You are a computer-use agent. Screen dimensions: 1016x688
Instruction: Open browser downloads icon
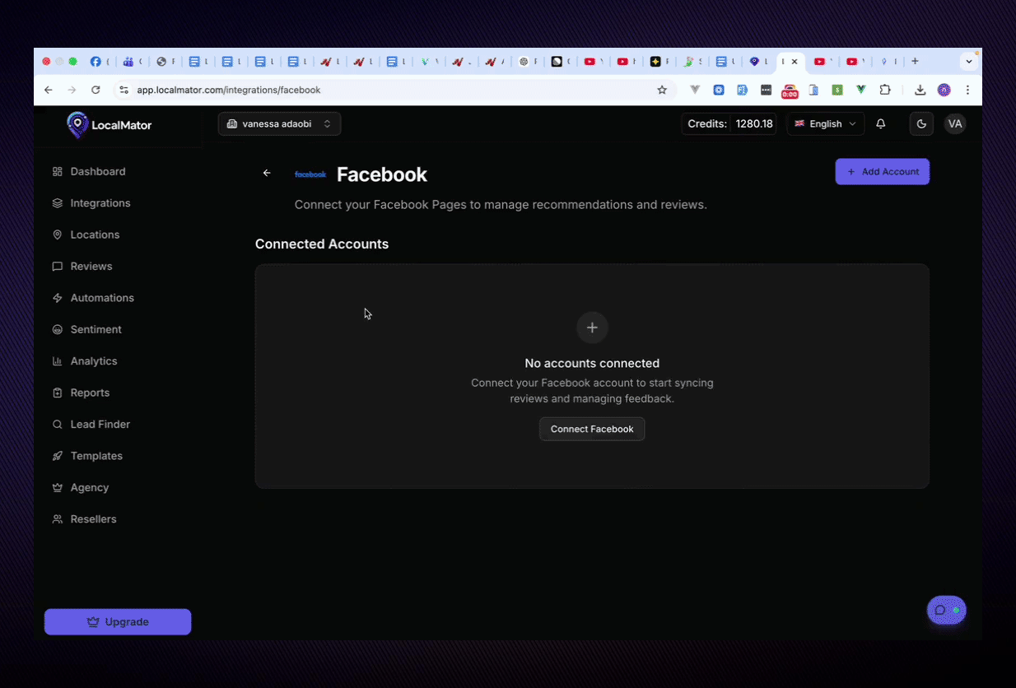[x=920, y=90]
